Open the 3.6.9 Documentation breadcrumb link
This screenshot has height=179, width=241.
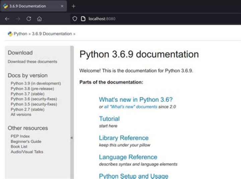point(52,34)
